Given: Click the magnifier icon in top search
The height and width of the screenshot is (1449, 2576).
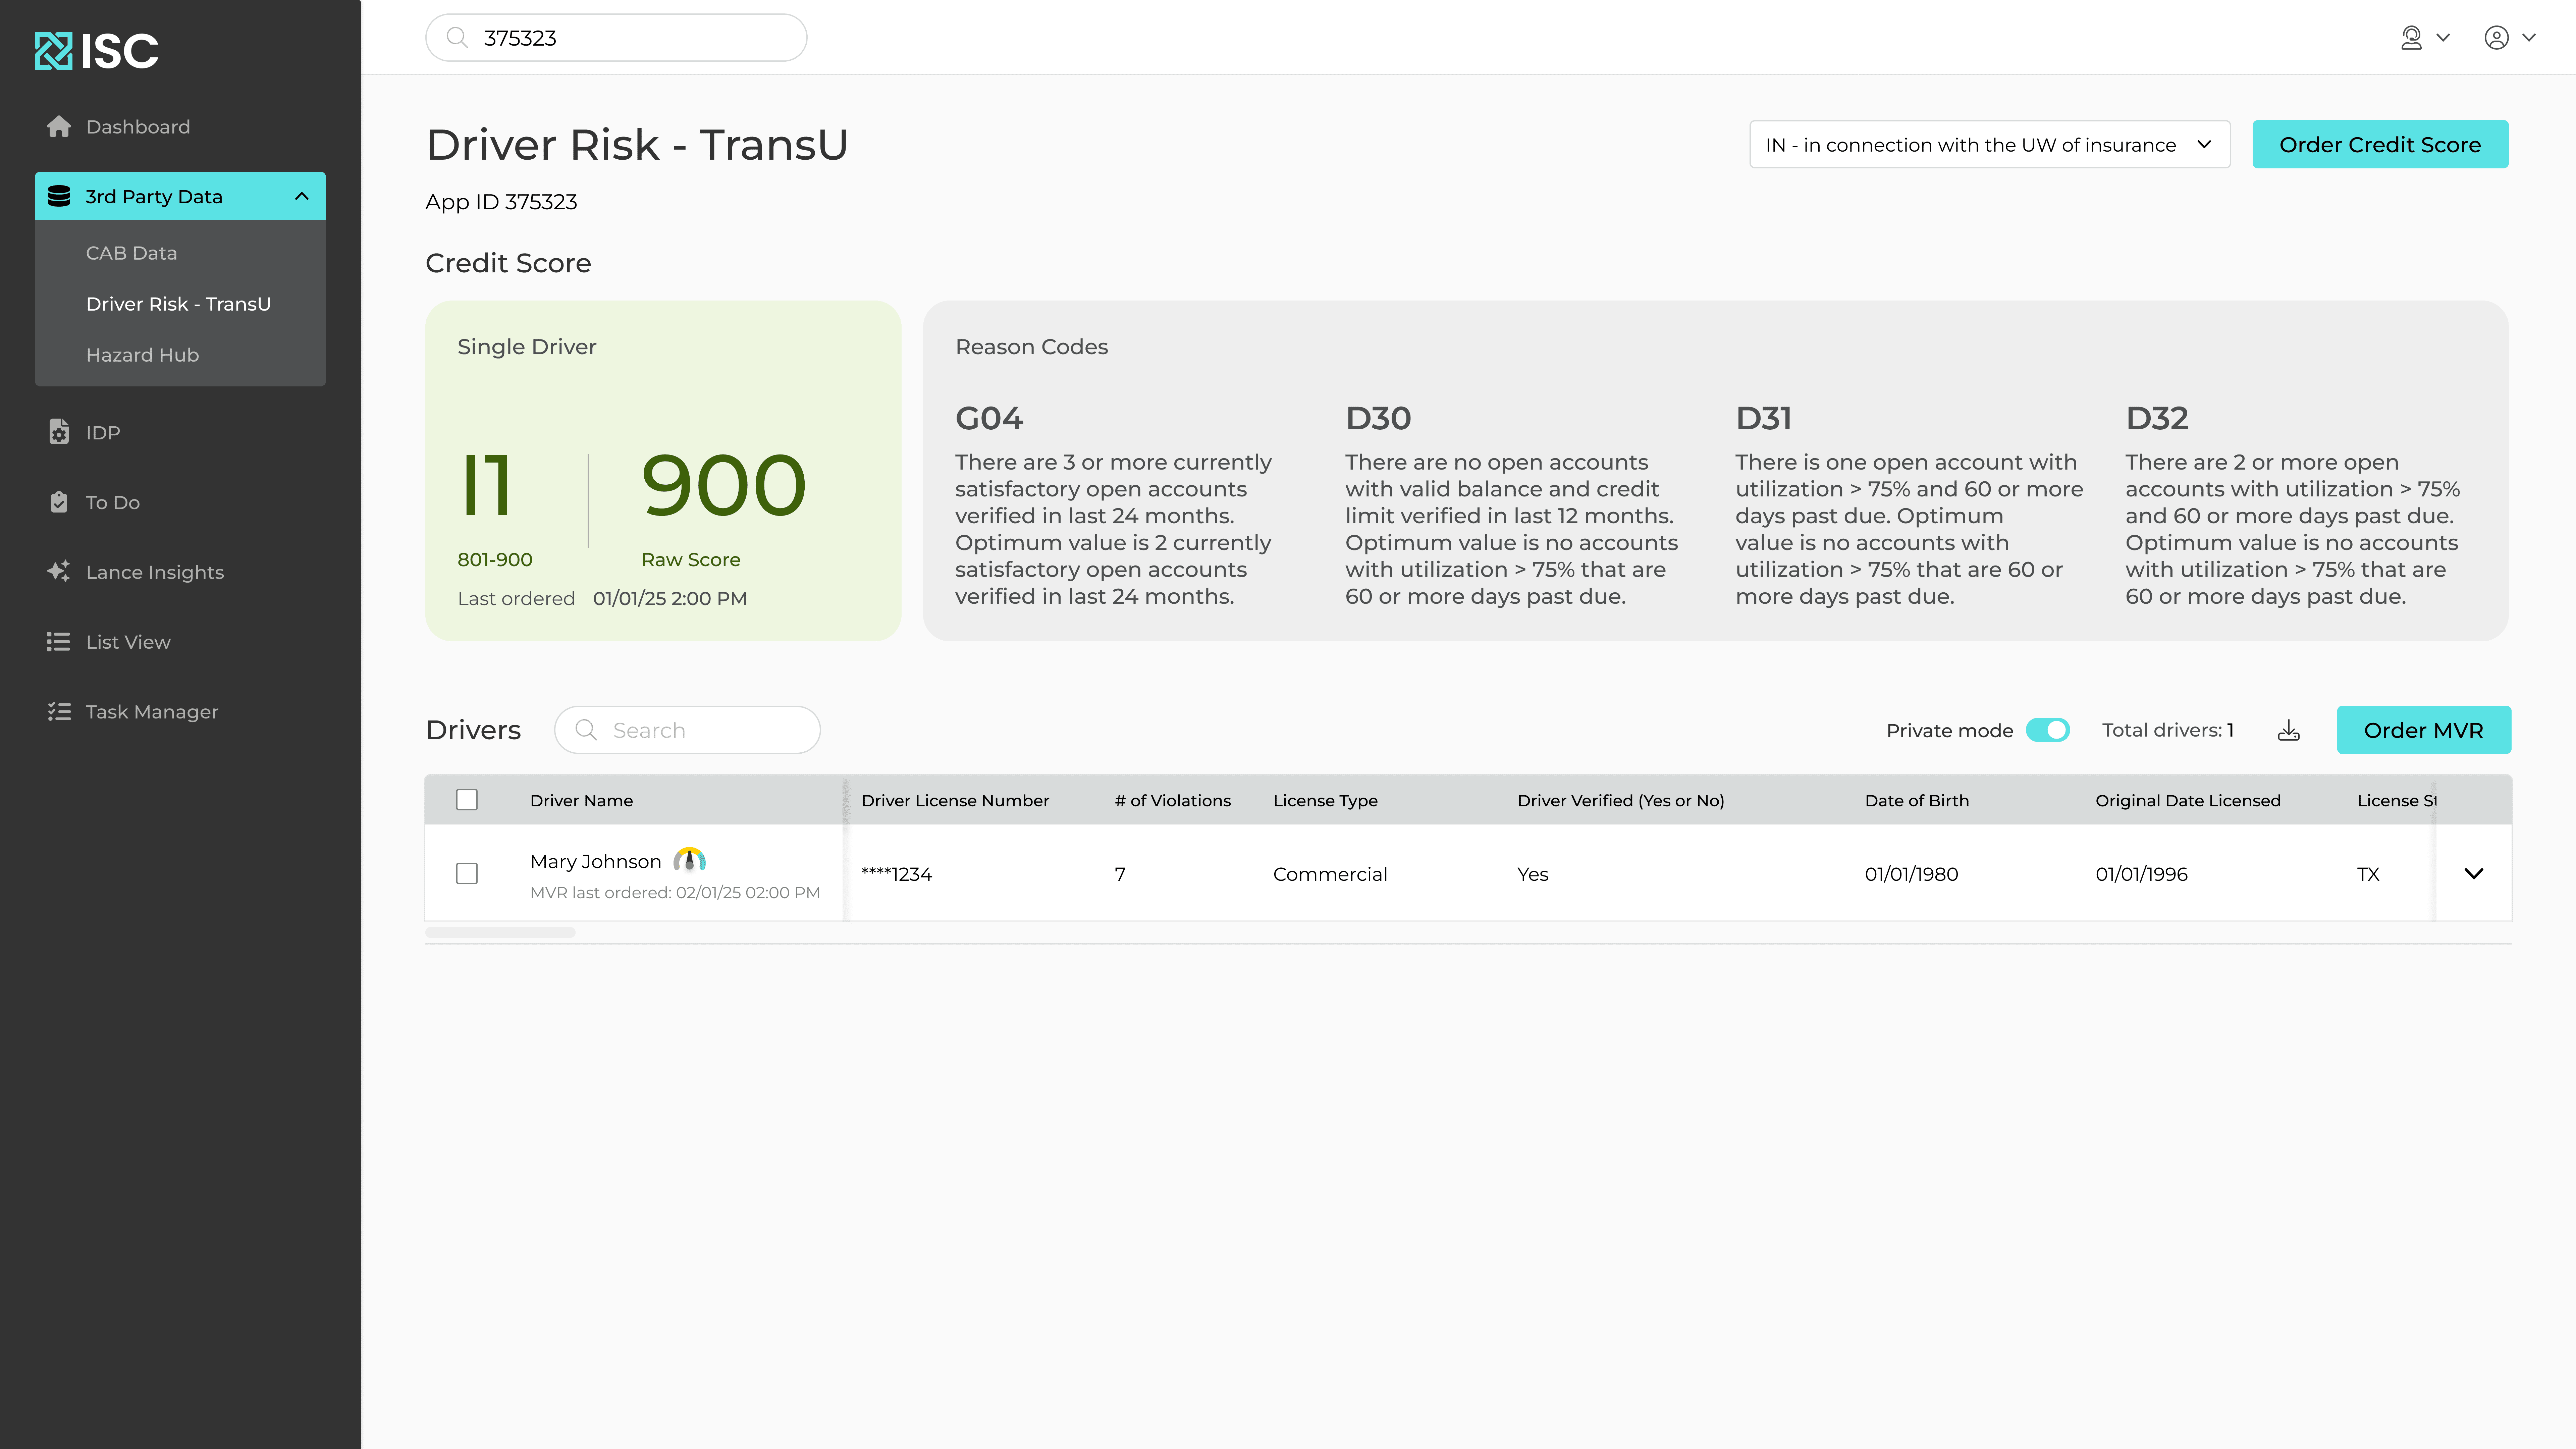Looking at the screenshot, I should (x=457, y=38).
